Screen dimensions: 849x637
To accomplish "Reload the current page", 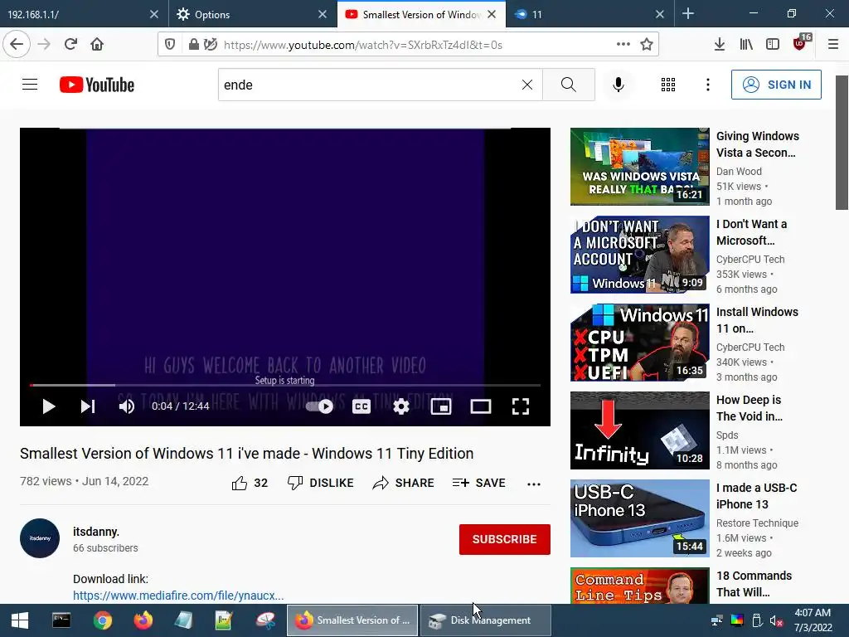I will 70,45.
